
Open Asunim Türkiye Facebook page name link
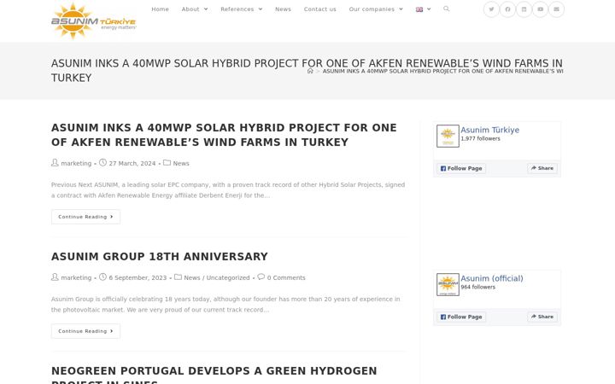tap(490, 130)
